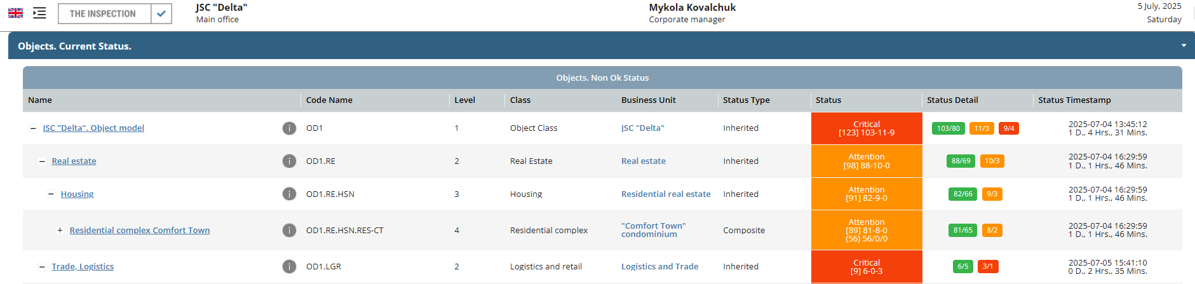Collapse the Housing tree node

coord(51,194)
